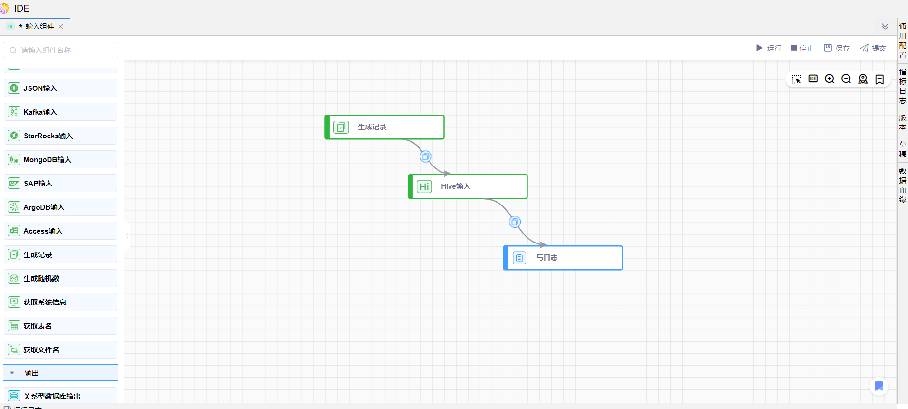Open the 通用配置 side tab
Viewport: 908px width, 409px height.
point(902,40)
